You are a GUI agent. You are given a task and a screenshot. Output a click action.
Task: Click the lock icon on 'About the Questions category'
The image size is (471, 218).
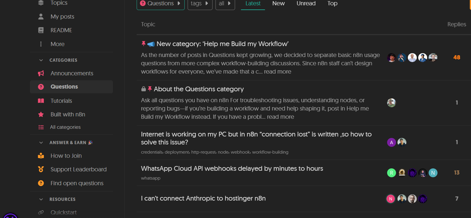[x=143, y=89]
